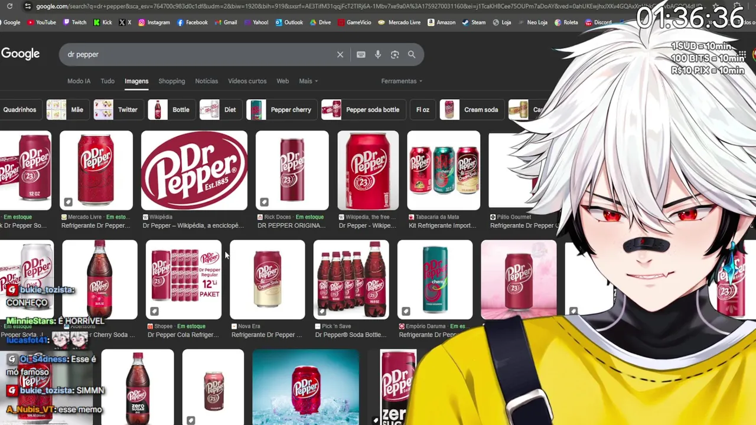Open the X bookmark
756x425 pixels.
click(125, 22)
